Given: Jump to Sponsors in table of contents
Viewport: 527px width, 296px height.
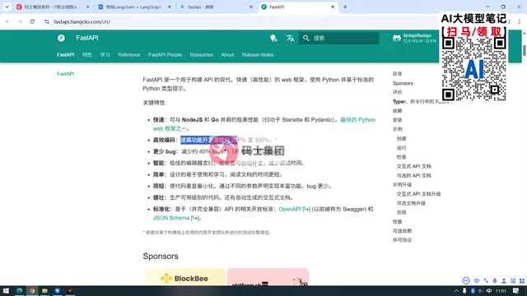Looking at the screenshot, I should [x=403, y=83].
